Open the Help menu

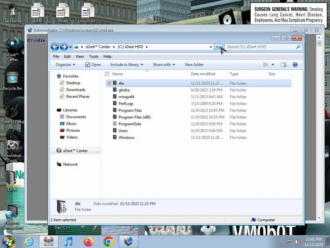pyautogui.click(x=107, y=57)
